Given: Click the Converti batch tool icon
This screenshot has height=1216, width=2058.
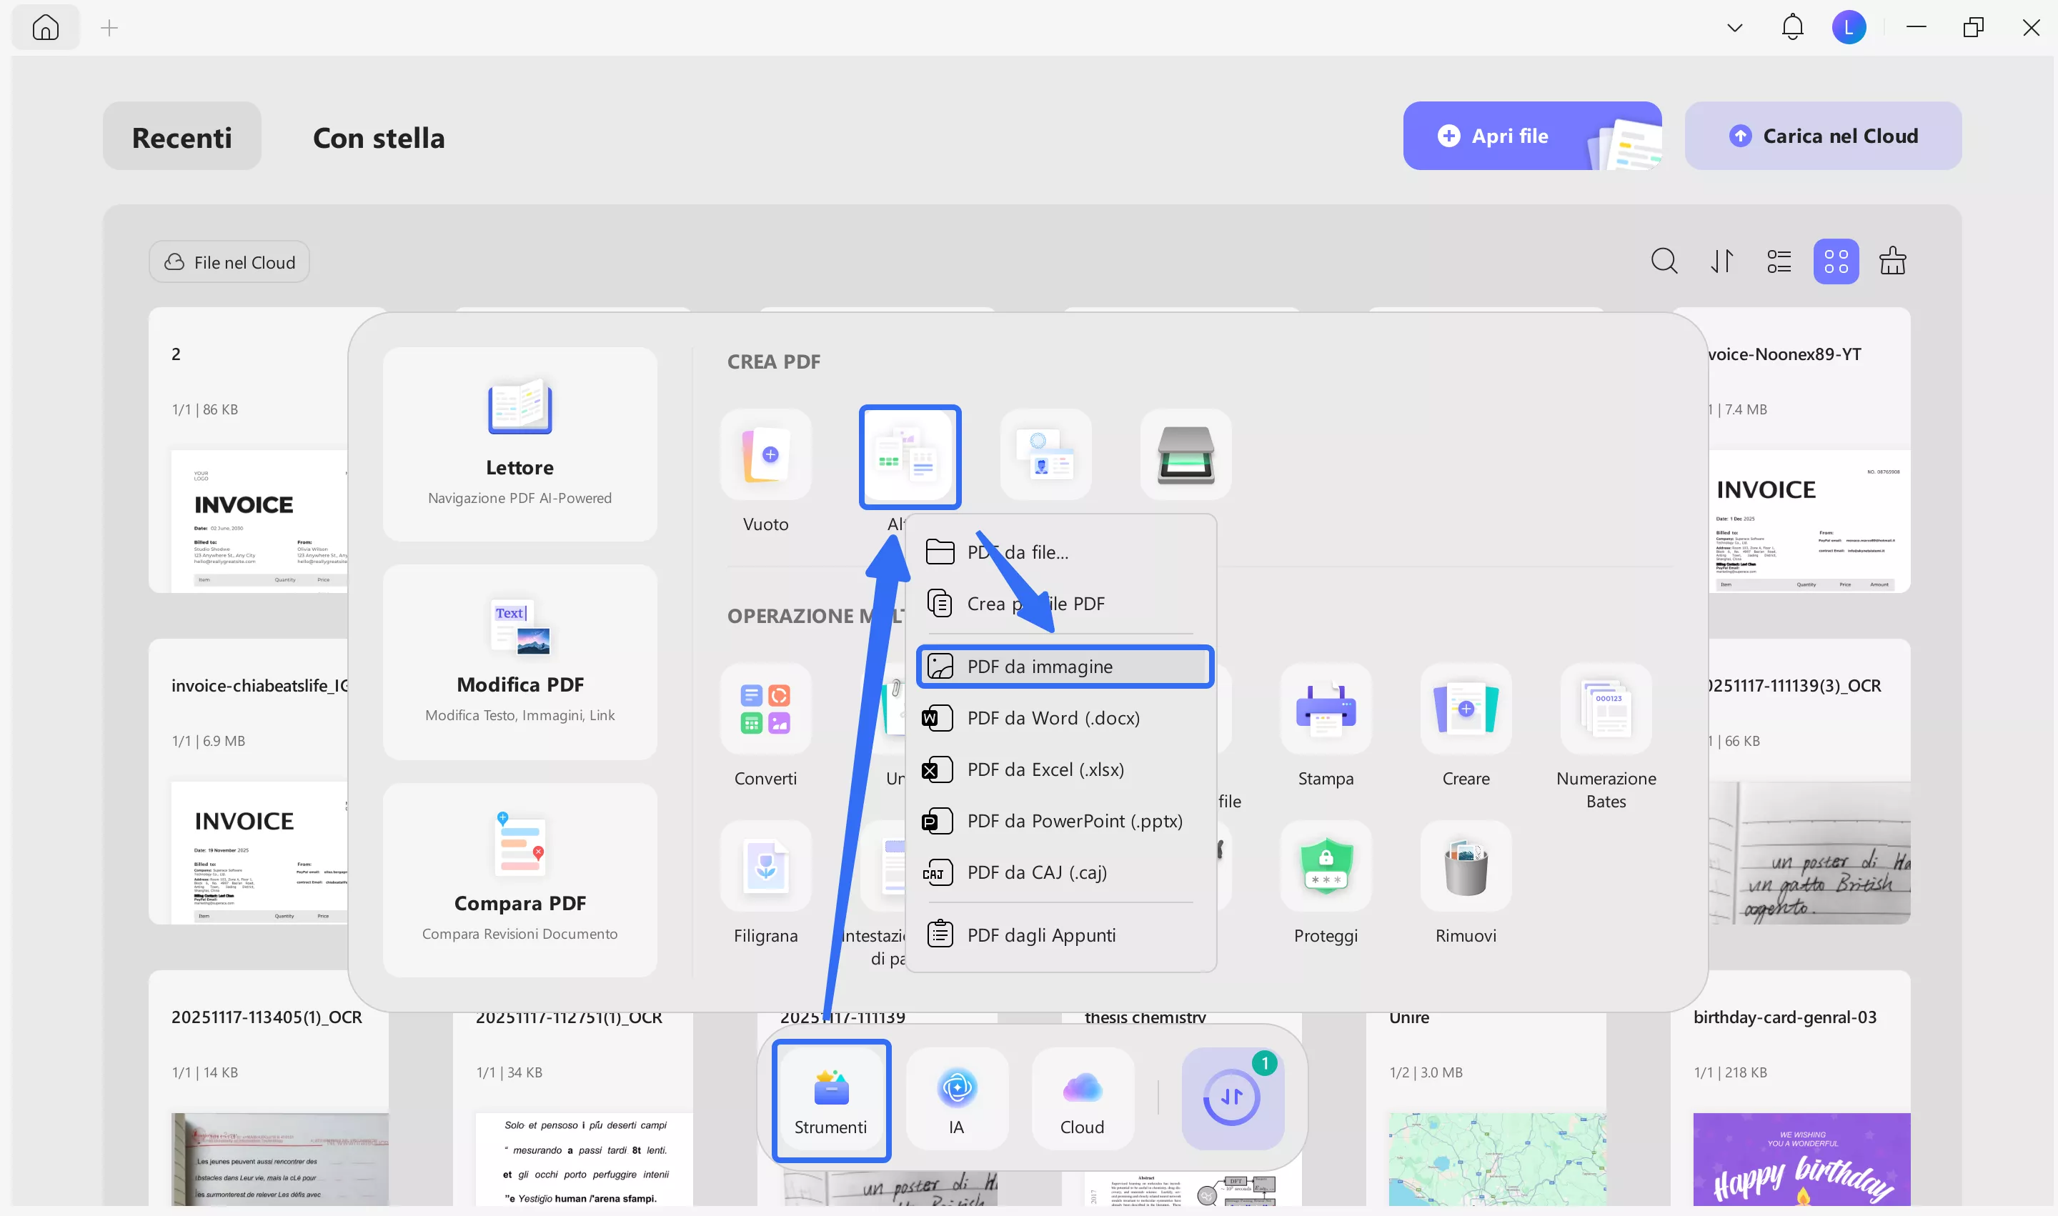Looking at the screenshot, I should tap(765, 709).
